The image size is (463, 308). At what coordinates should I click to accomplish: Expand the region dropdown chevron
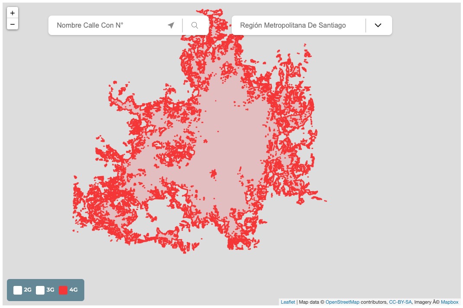click(378, 25)
